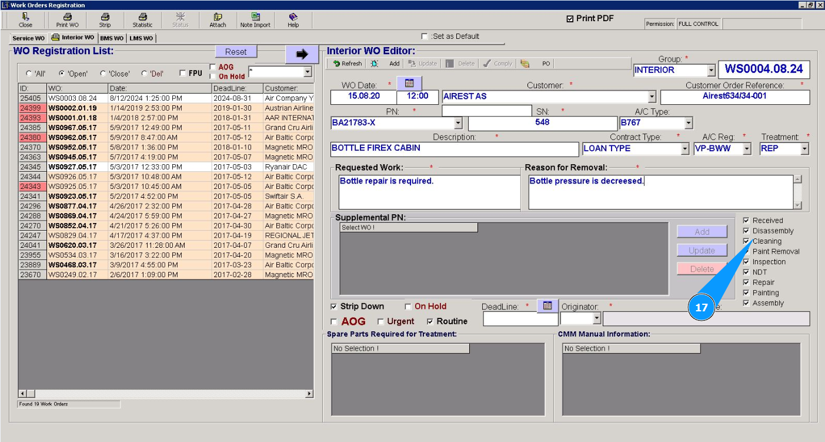Select the 'All' radio button filter
Viewport: 825px width, 442px height.
coord(29,74)
